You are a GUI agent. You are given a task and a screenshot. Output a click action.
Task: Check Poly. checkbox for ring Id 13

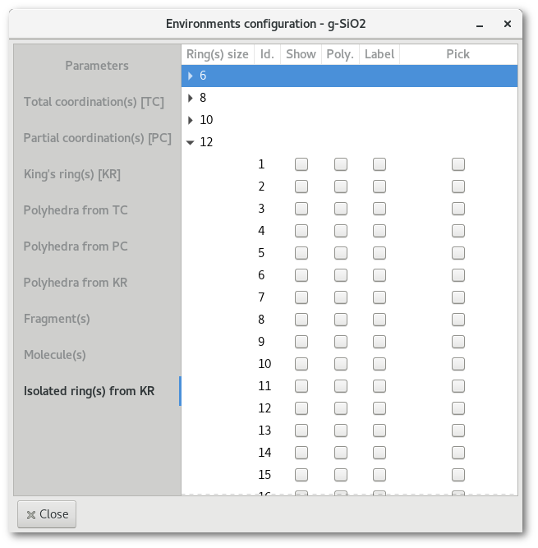click(341, 431)
